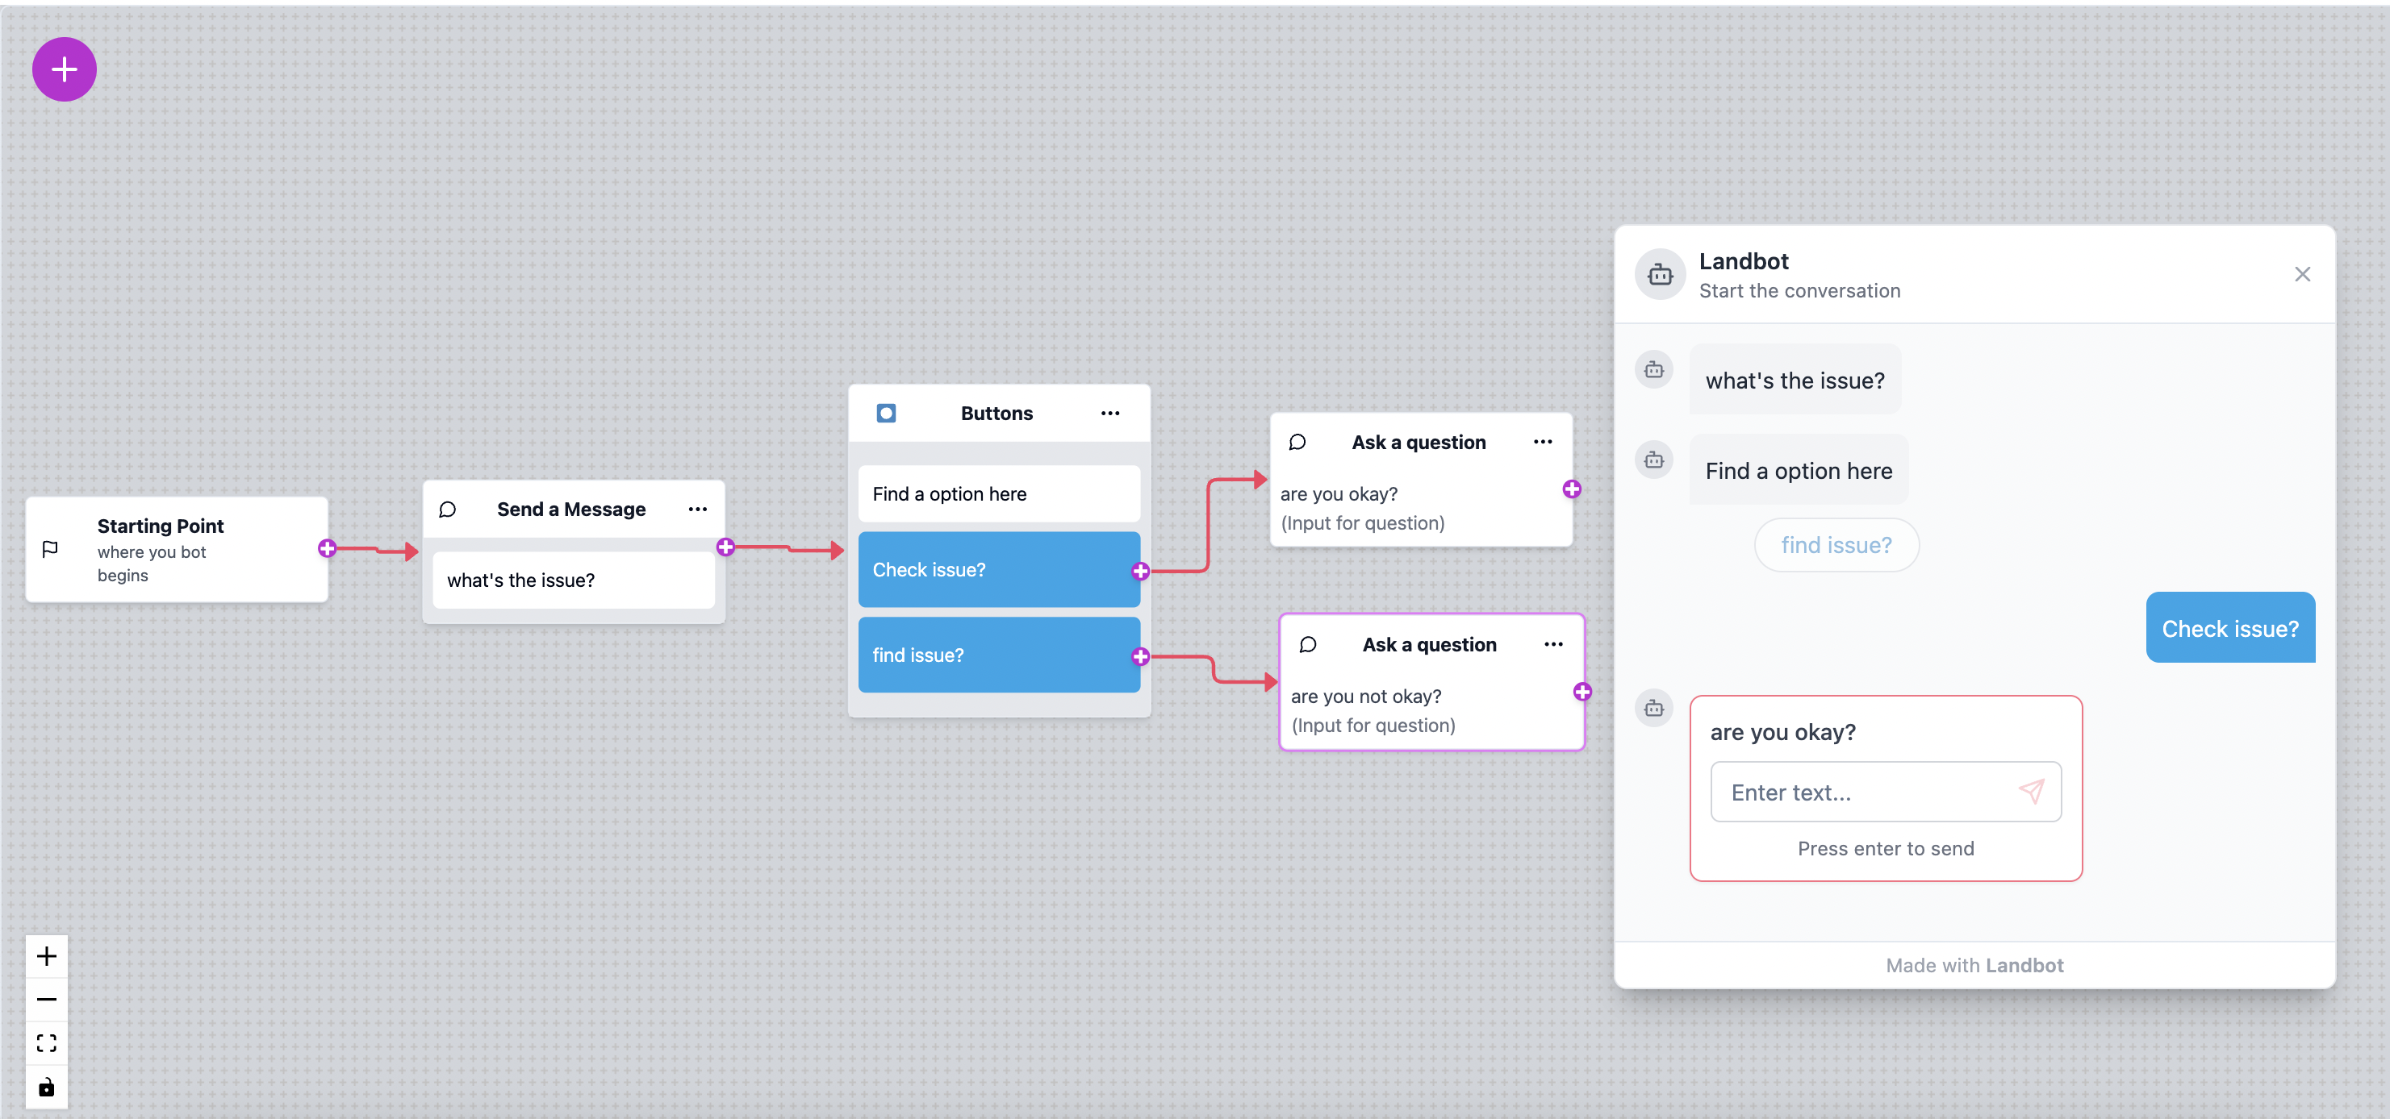Screen dimensions: 2390x1119
Task: Close the Landbot preview panel
Action: 2302,274
